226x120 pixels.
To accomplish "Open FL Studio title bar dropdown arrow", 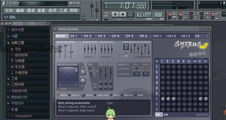I will click(x=70, y=3).
